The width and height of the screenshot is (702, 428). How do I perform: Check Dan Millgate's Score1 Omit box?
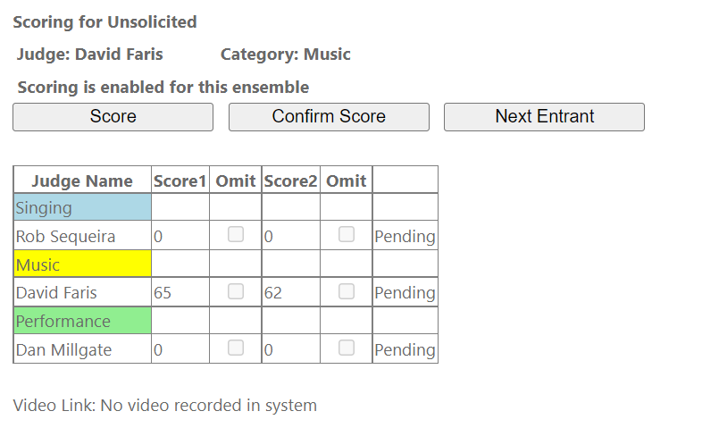[x=236, y=348]
